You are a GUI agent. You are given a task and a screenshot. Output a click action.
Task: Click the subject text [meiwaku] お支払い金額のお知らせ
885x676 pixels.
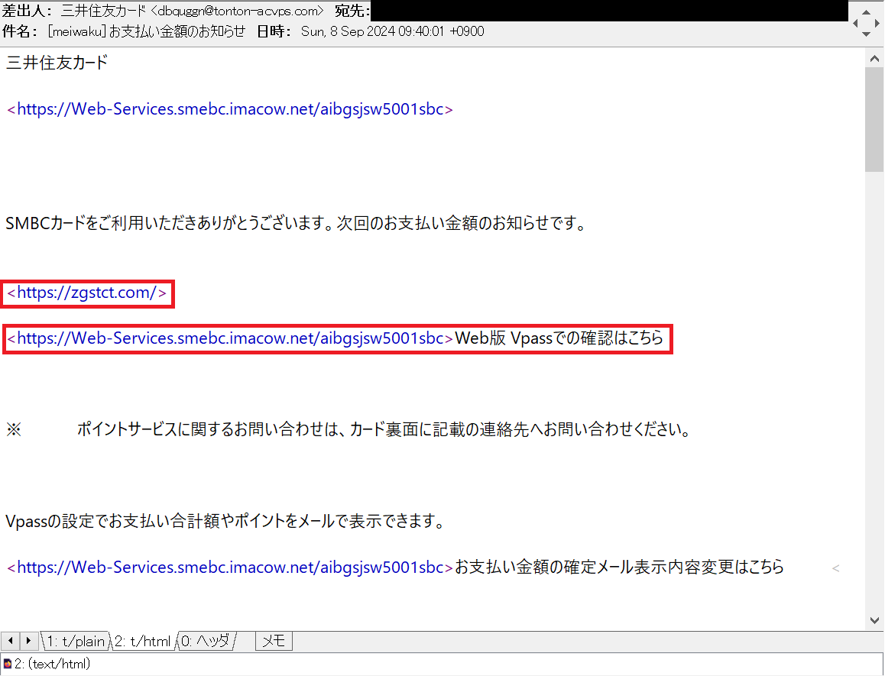147,31
